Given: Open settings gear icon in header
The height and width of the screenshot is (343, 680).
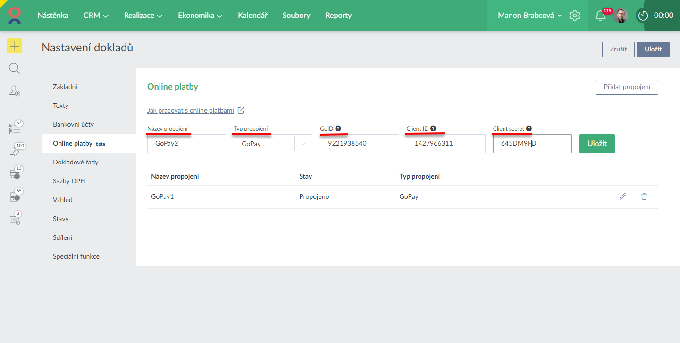Looking at the screenshot, I should [x=574, y=16].
